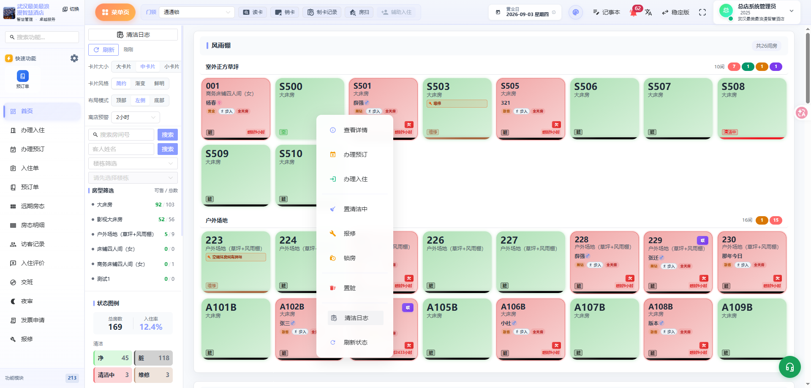
Task: Select the 大卡片 card size option
Action: coord(124,67)
